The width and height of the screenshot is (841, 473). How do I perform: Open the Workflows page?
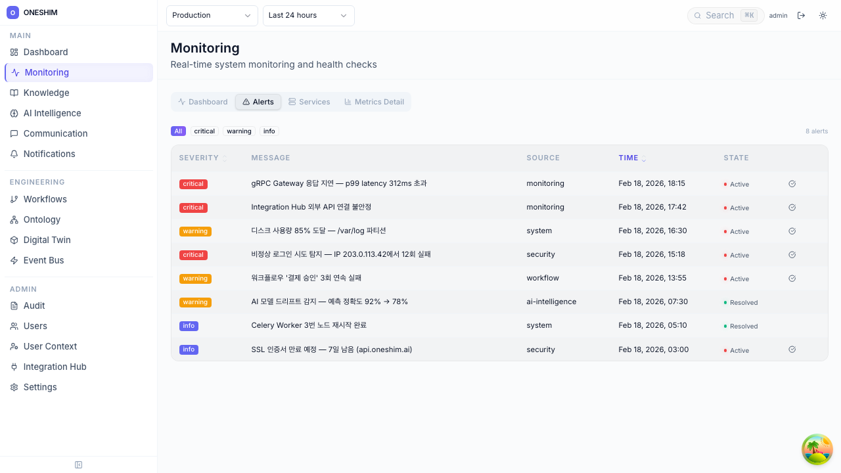pos(45,199)
